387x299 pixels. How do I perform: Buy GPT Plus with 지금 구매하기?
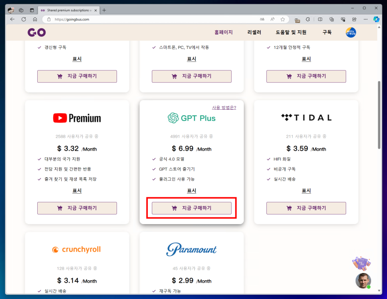click(x=191, y=208)
